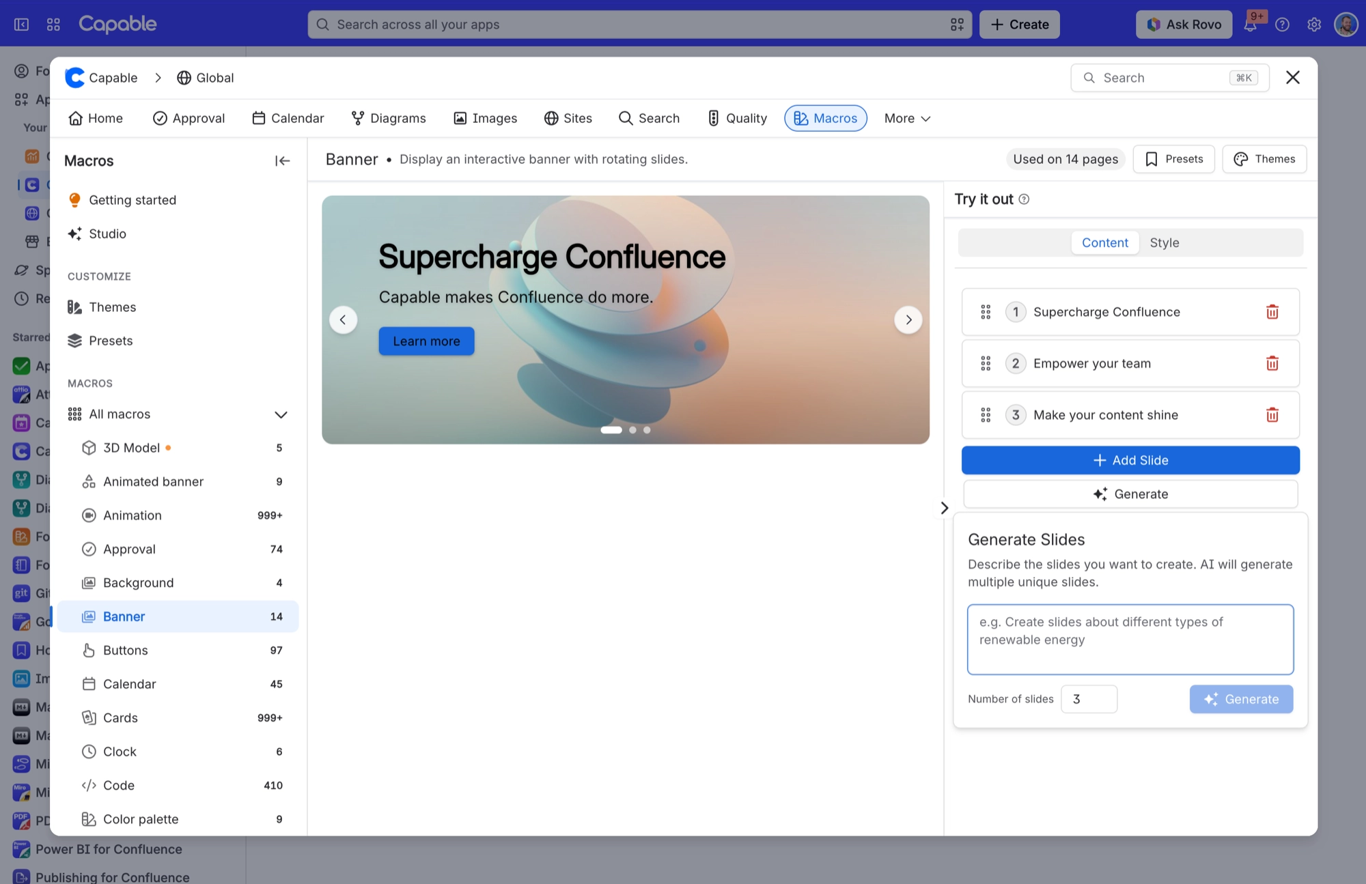Select the Content tab

click(x=1104, y=243)
